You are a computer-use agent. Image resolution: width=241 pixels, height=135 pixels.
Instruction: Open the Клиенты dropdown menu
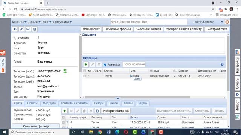[19, 22]
